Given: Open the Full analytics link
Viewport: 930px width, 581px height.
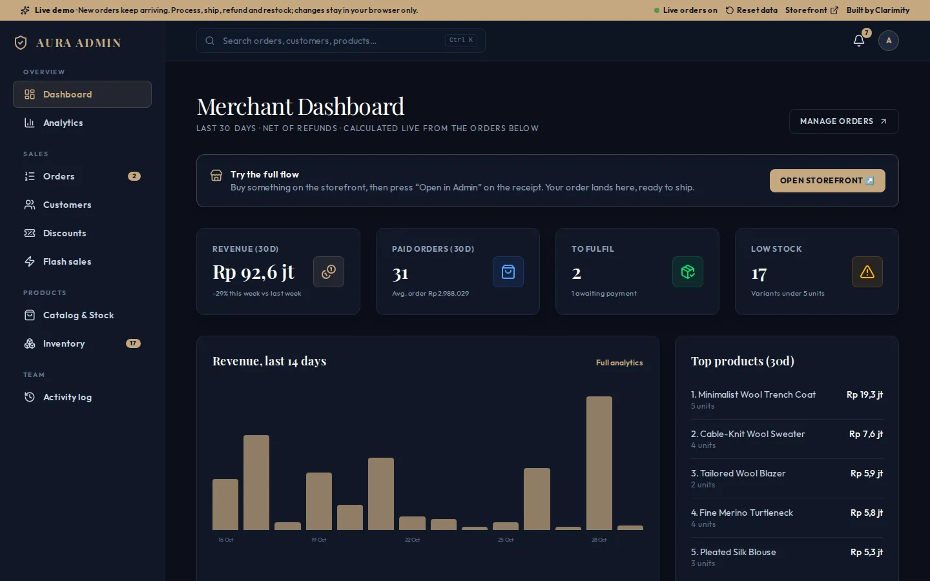Looking at the screenshot, I should pyautogui.click(x=619, y=363).
